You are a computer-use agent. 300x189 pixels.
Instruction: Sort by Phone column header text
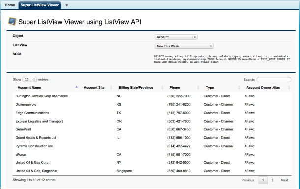175,88
